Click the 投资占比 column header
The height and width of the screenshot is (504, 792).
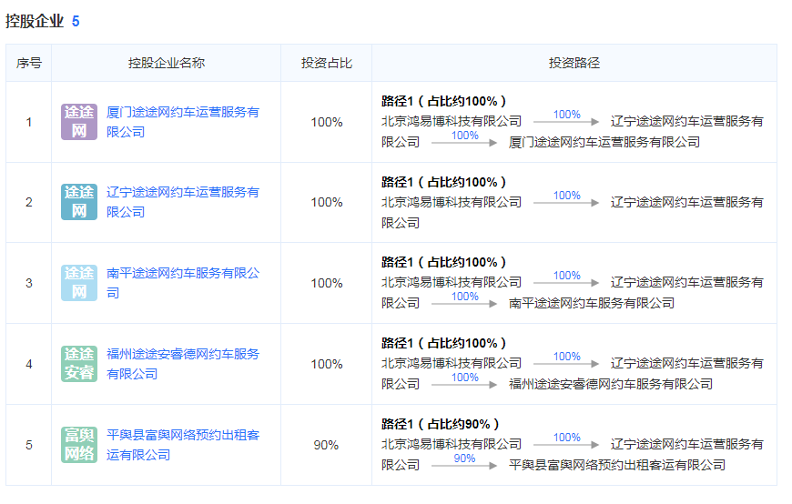327,63
